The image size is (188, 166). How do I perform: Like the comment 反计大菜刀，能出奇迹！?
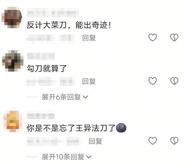point(152,37)
